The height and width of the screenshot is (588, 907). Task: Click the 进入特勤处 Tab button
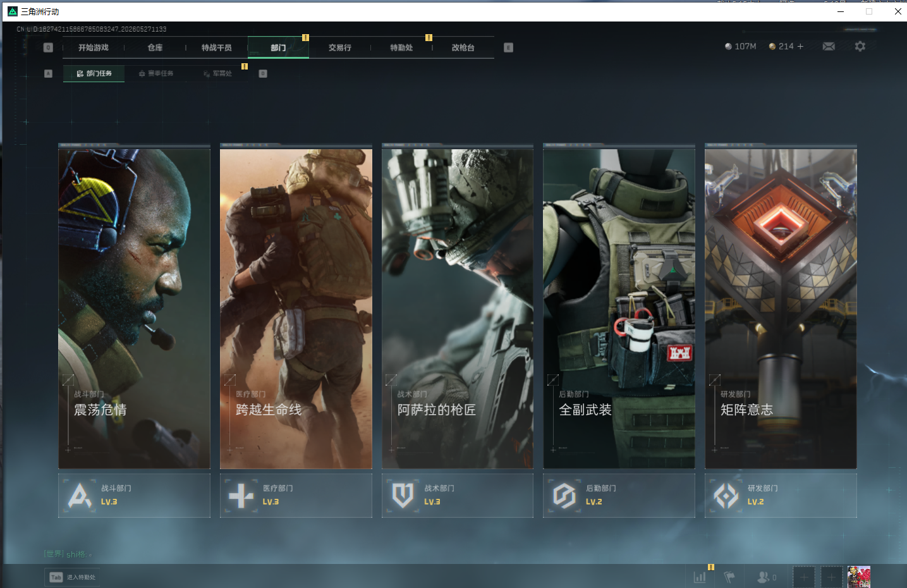73,577
